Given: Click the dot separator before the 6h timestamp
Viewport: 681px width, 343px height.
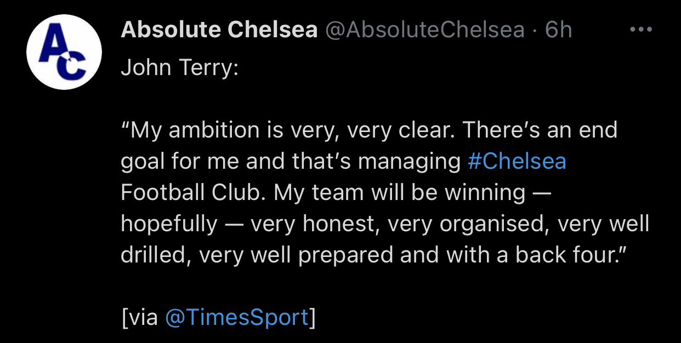Looking at the screenshot, I should [535, 30].
